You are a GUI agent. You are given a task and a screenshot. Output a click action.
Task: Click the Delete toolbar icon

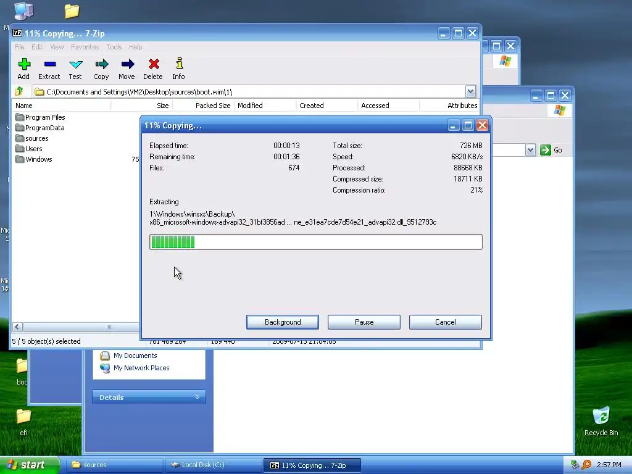[153, 69]
